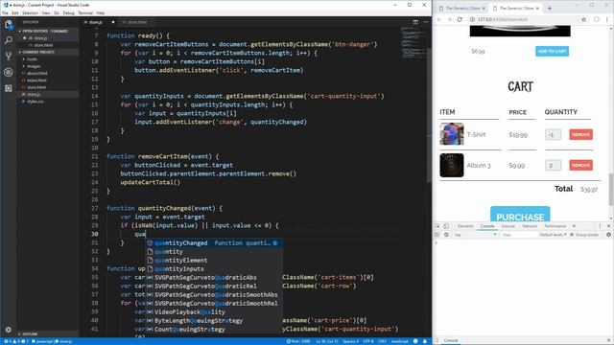Click the Port 5500 Live Server indicator
Image resolution: width=614 pixels, height=345 pixels.
pos(298,341)
